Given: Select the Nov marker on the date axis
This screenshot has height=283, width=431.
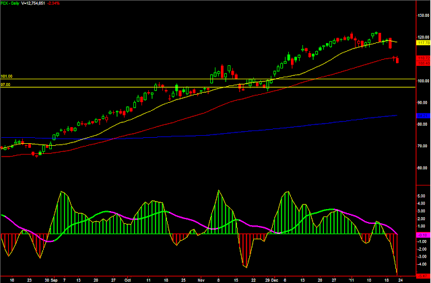Looking at the screenshot, I should click(201, 280).
